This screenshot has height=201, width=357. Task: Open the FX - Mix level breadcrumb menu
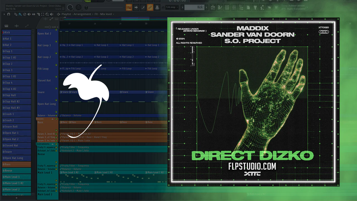(x=104, y=14)
